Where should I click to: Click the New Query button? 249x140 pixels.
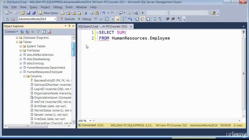click(x=48, y=13)
